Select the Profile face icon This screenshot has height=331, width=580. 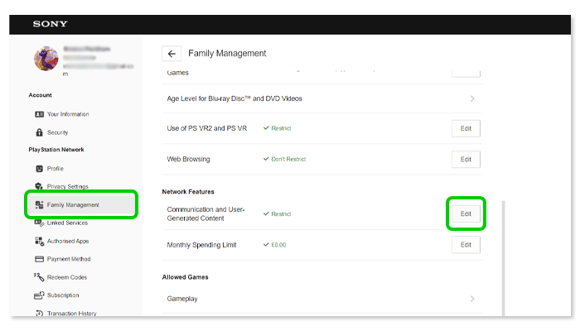pyautogui.click(x=39, y=169)
